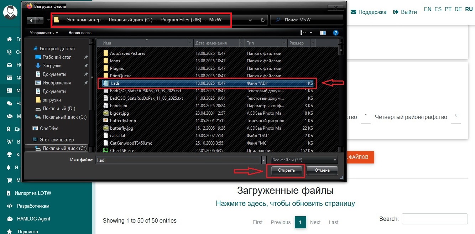Click the users group icon in the website sidebar
Viewport: 475px width, 234px height.
click(10, 116)
